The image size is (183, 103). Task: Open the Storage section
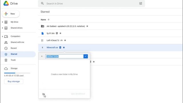[x=14, y=68]
